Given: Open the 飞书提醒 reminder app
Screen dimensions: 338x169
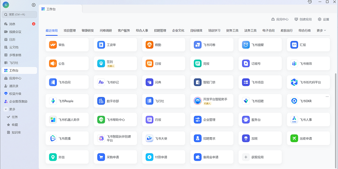Looking at the screenshot, I should [x=260, y=45].
